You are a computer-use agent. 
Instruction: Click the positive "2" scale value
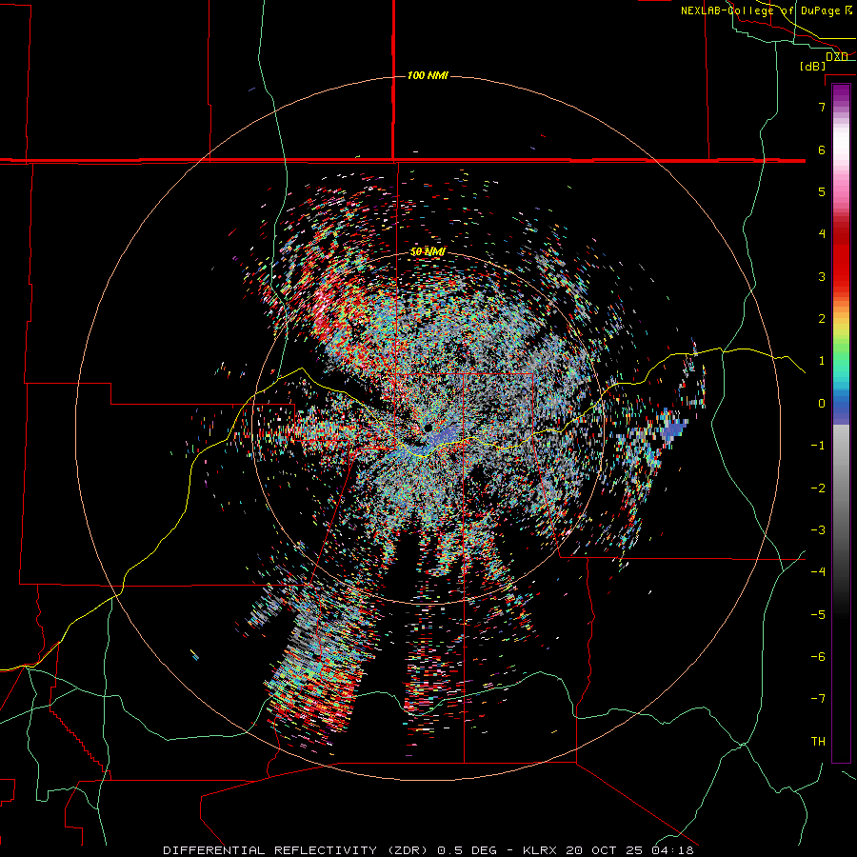tap(822, 319)
